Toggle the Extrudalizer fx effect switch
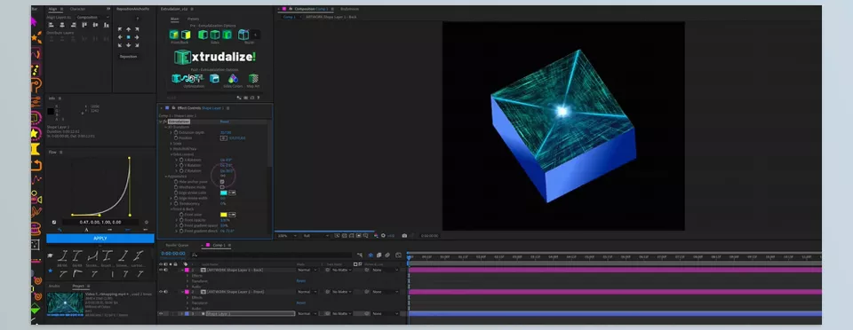 pyautogui.click(x=165, y=122)
